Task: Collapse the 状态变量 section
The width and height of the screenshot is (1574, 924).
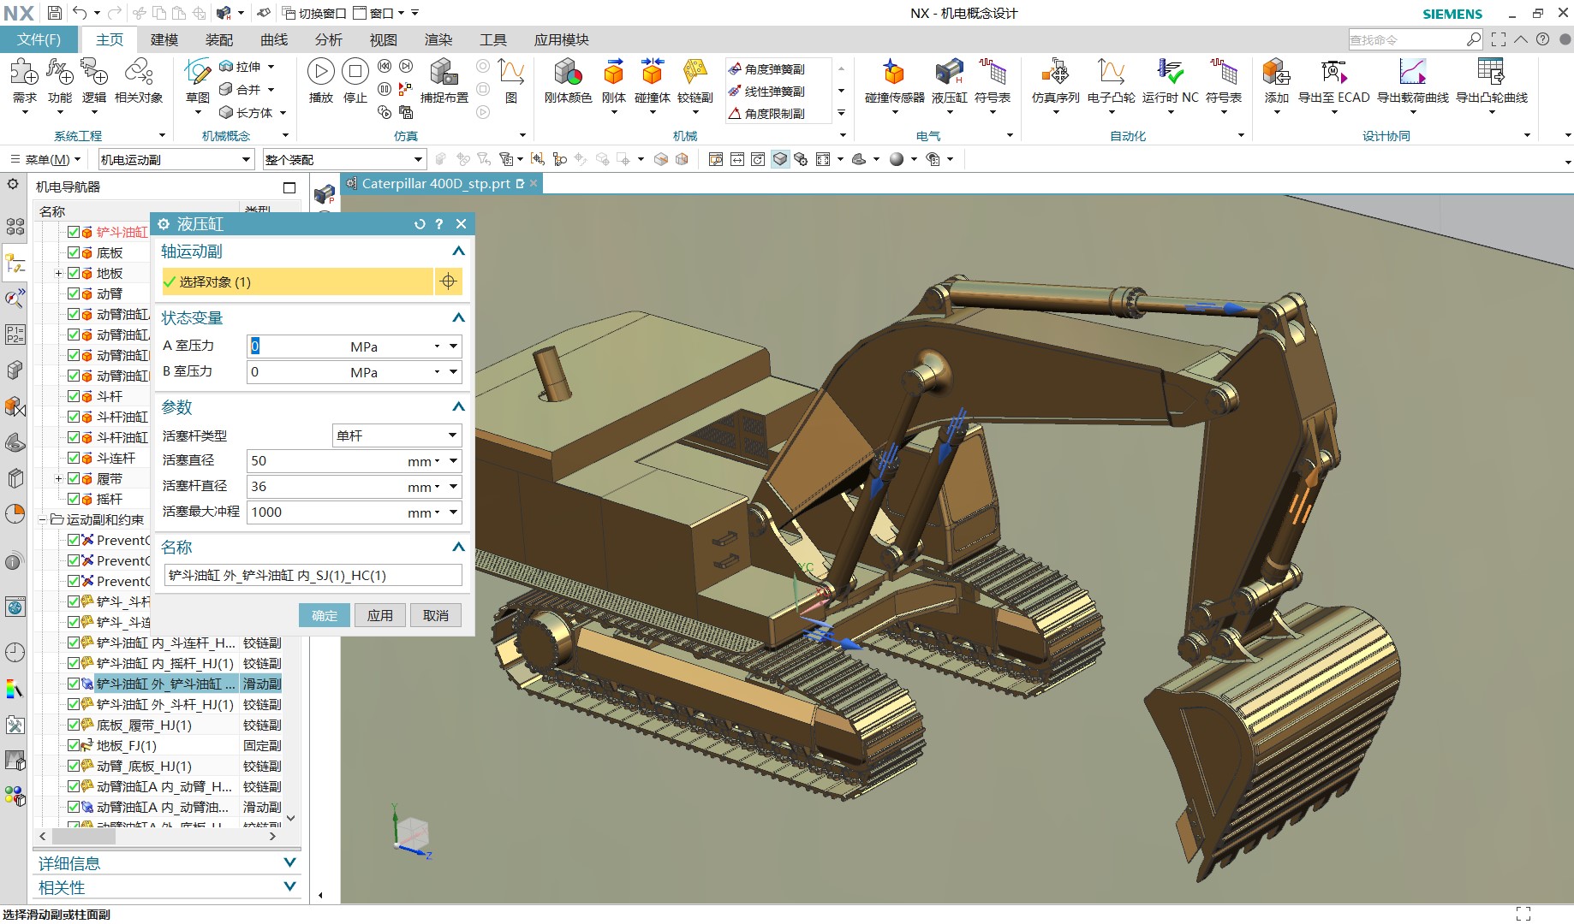Action: point(458,317)
